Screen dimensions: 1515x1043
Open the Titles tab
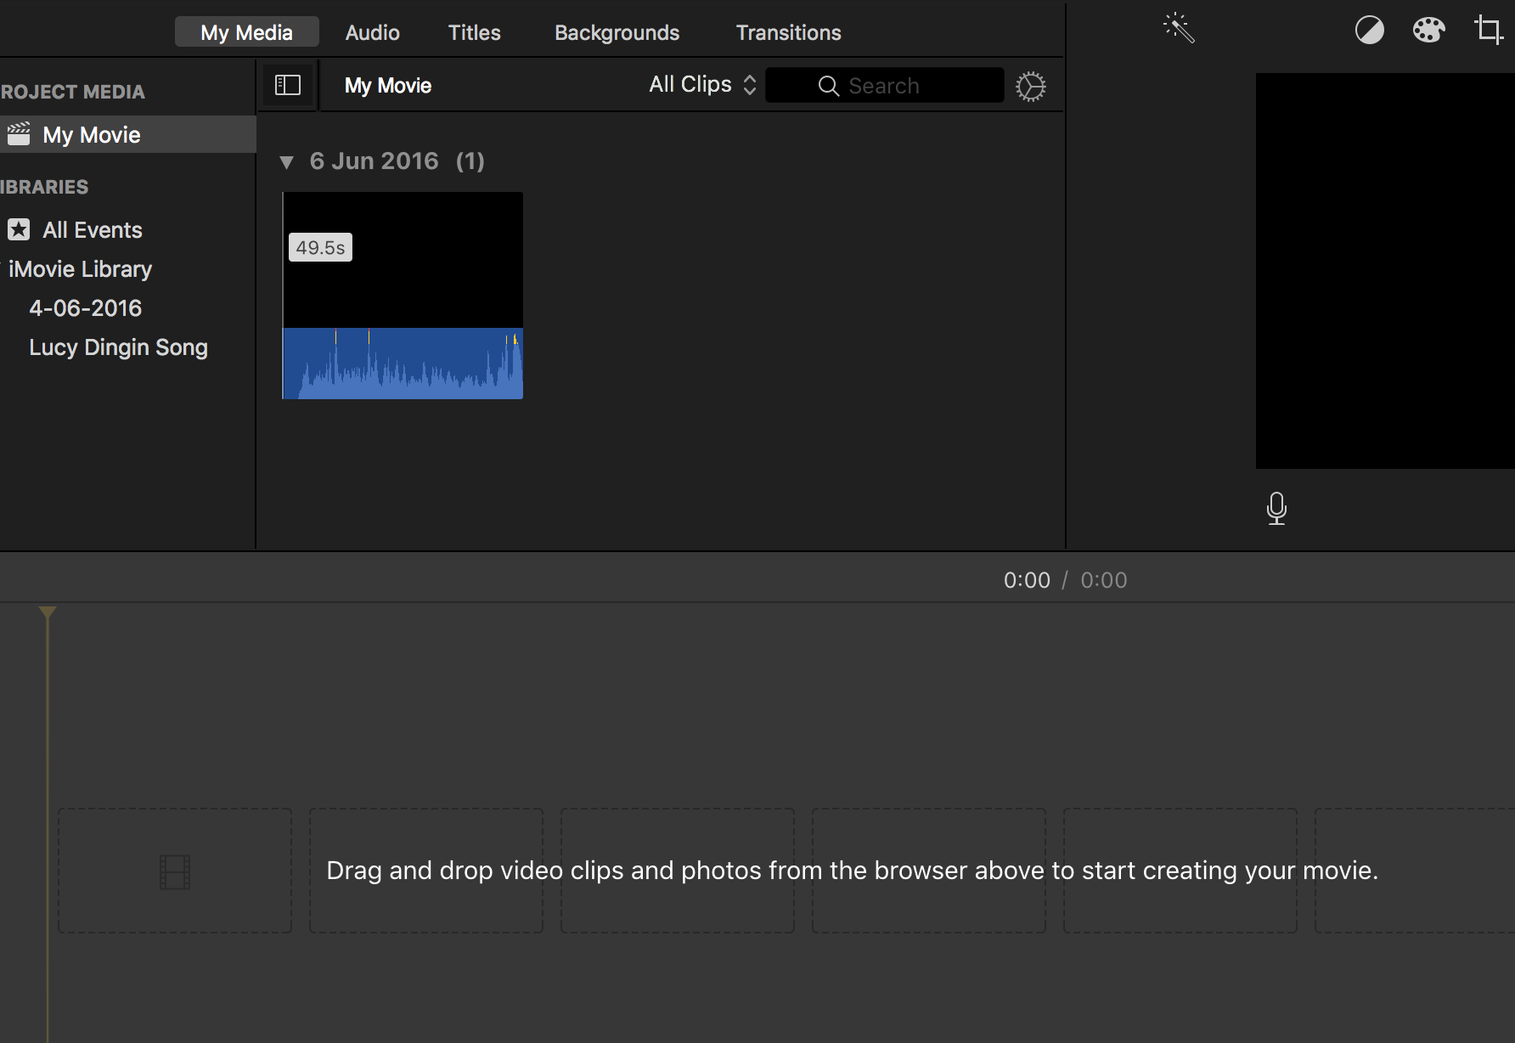474,32
